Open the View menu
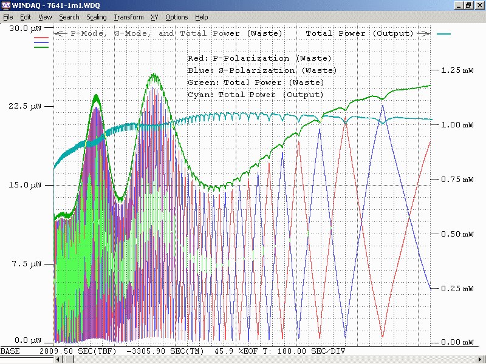Viewport: 486px width, 364px height. click(45, 17)
